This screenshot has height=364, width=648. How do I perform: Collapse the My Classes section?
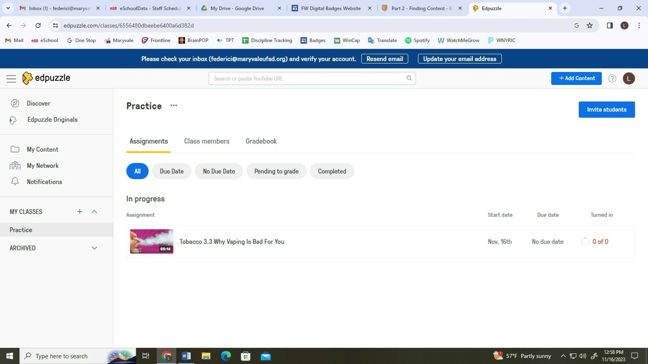pyautogui.click(x=94, y=212)
